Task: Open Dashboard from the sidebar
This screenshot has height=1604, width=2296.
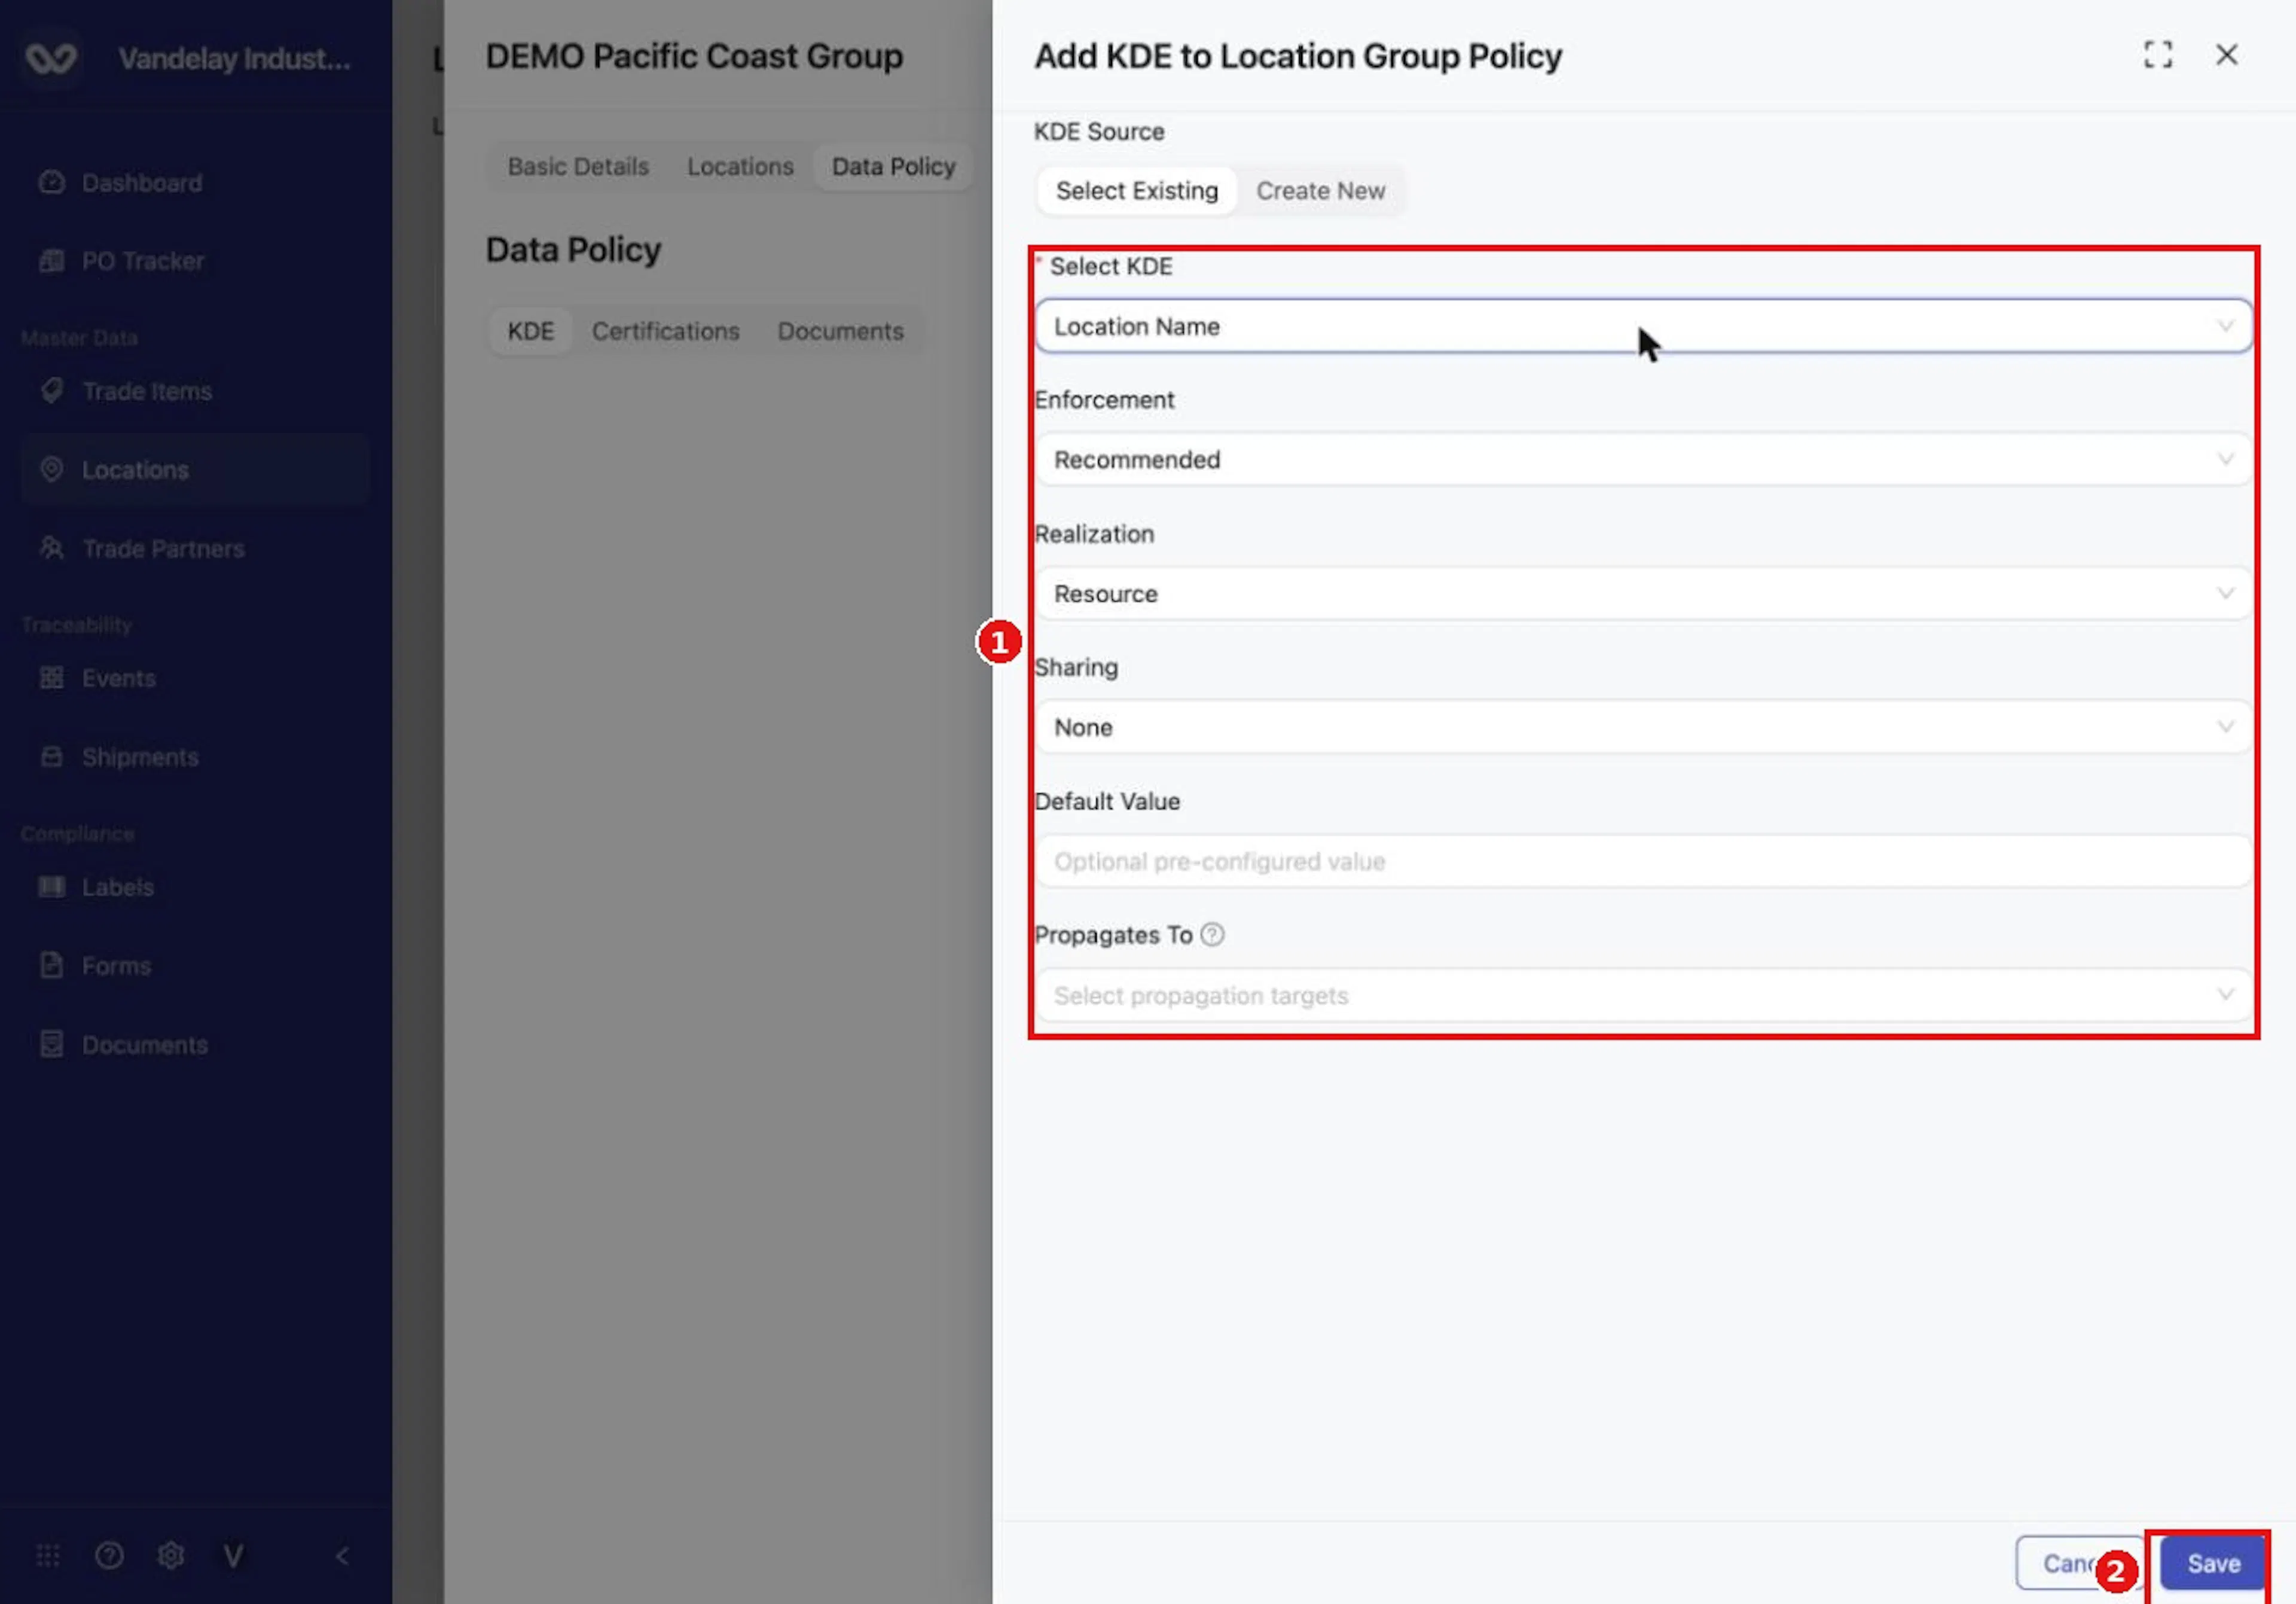Action: click(142, 183)
